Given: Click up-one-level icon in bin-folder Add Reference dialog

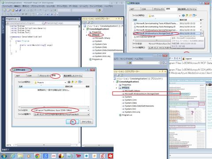Looking at the screenshot, I should click(x=187, y=15).
